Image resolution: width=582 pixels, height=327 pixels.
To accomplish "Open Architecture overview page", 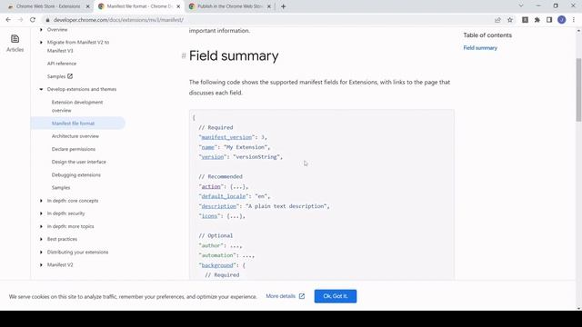I will (x=75, y=136).
